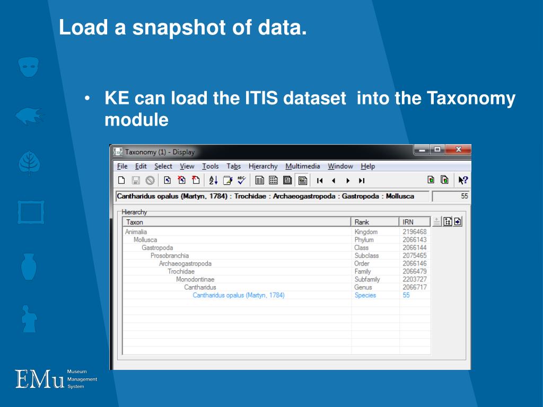Image resolution: width=543 pixels, height=407 pixels.
Task: Maximize the Taxonomy window
Action: click(x=437, y=149)
